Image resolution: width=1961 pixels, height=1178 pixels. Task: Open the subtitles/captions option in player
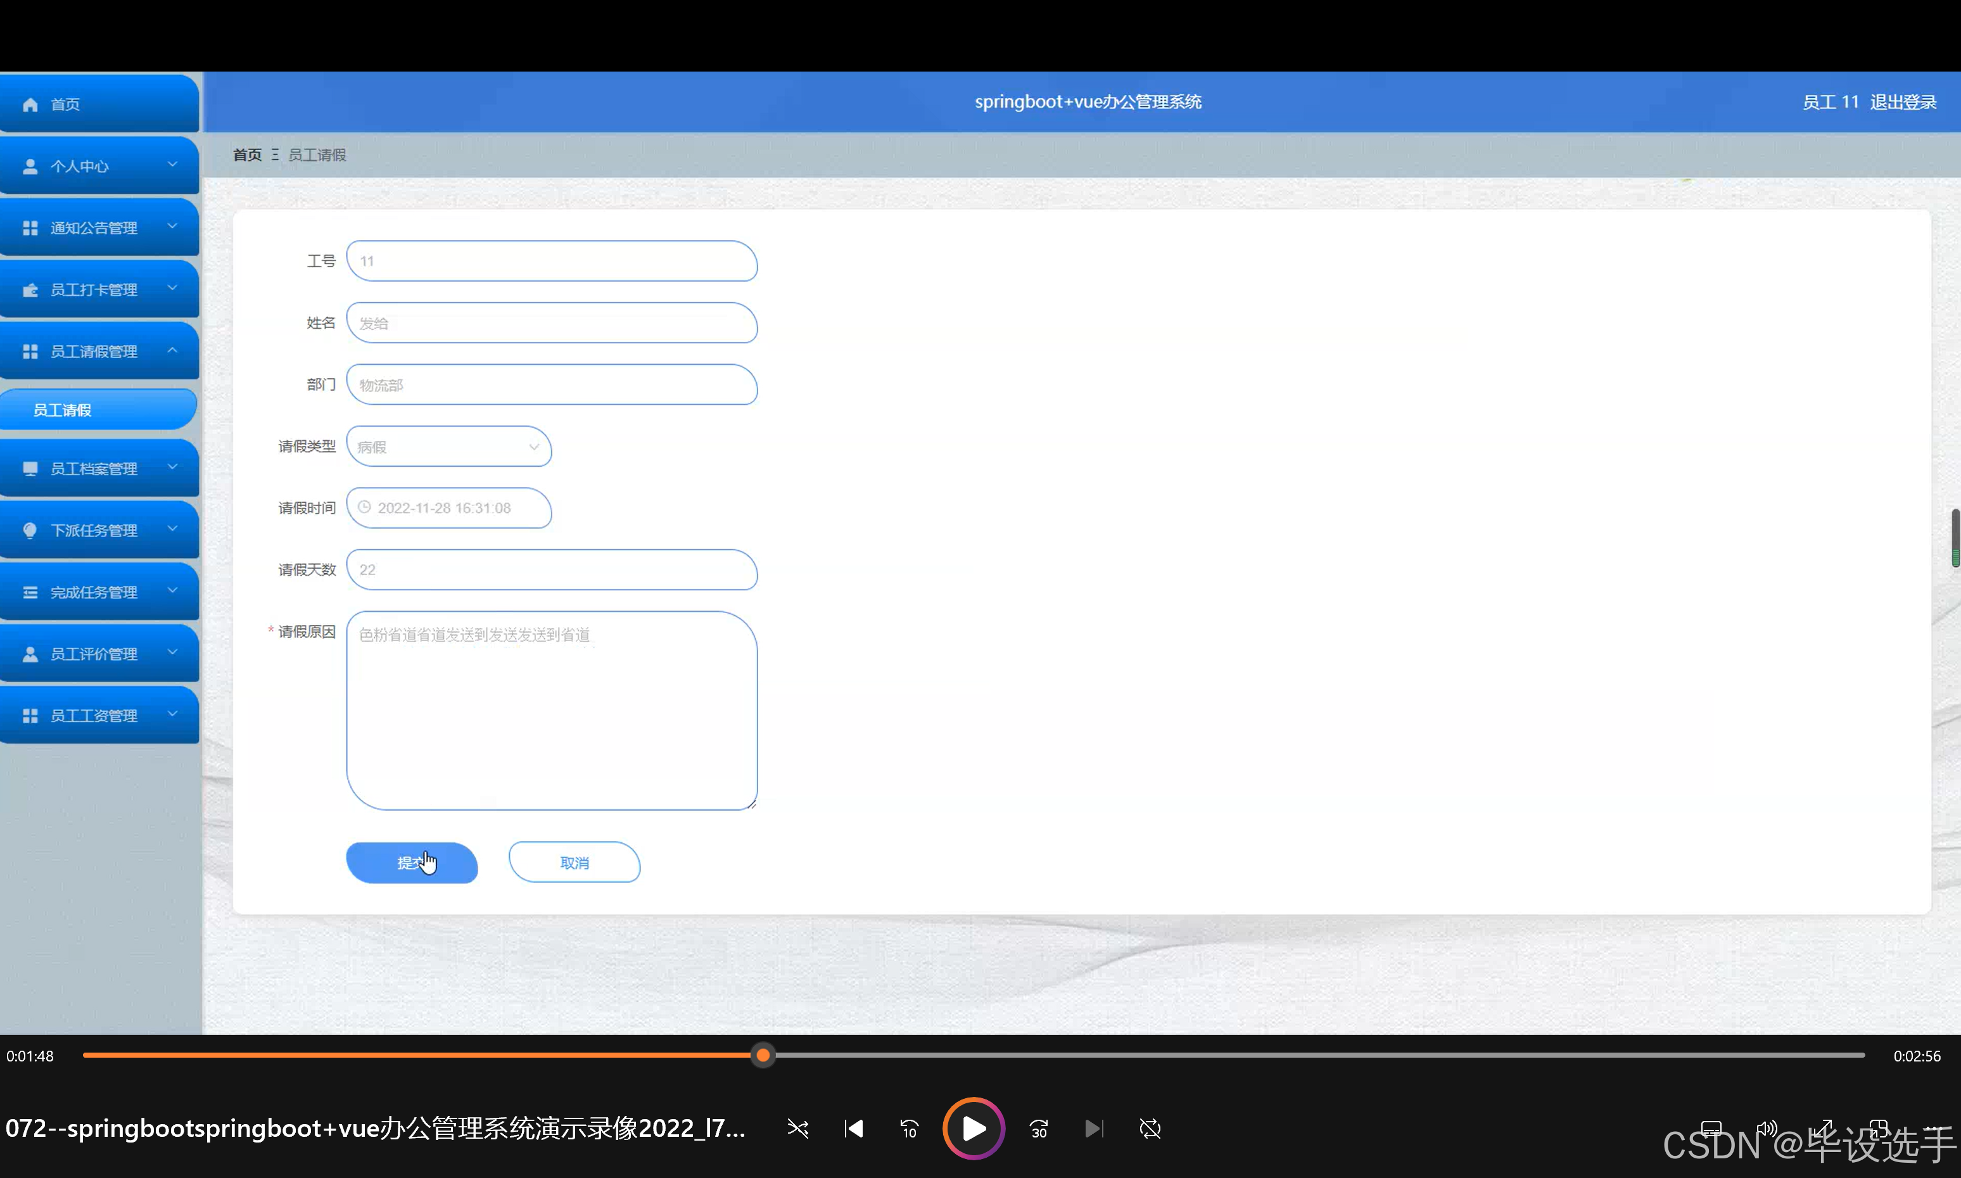click(x=1711, y=1128)
